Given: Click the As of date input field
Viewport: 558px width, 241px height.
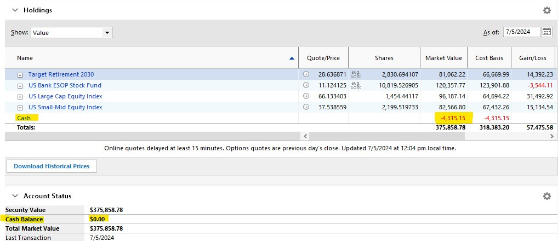Looking at the screenshot, I should click(x=521, y=32).
